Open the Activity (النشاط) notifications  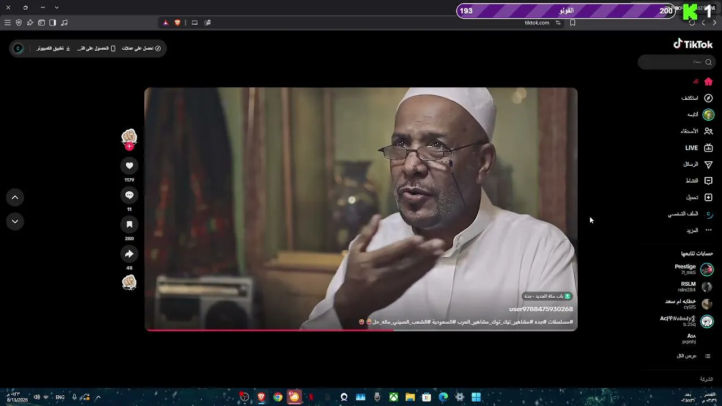click(x=699, y=181)
